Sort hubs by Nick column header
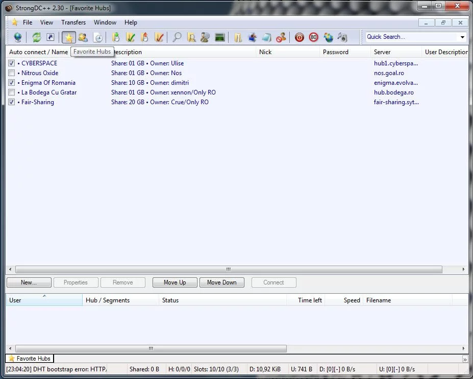This screenshot has width=473, height=379. point(288,52)
